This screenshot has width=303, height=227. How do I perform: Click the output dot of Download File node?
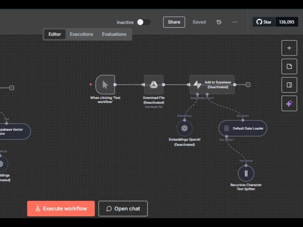[x=164, y=84]
